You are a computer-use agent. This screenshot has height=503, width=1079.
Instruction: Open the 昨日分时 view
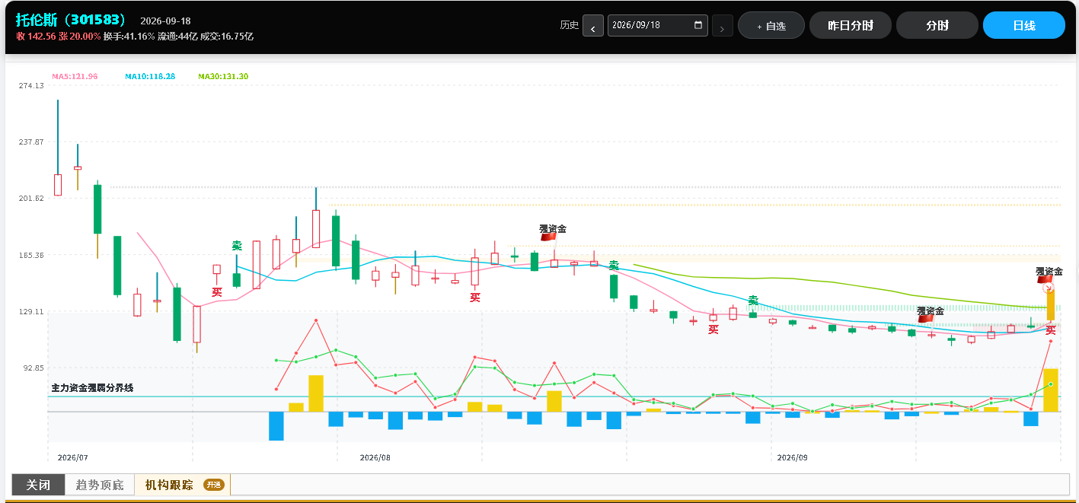(850, 25)
